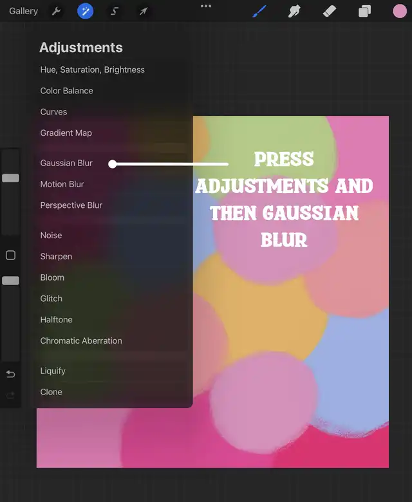Open the Actions wrench menu
Screen dimensions: 412x502
(56, 11)
